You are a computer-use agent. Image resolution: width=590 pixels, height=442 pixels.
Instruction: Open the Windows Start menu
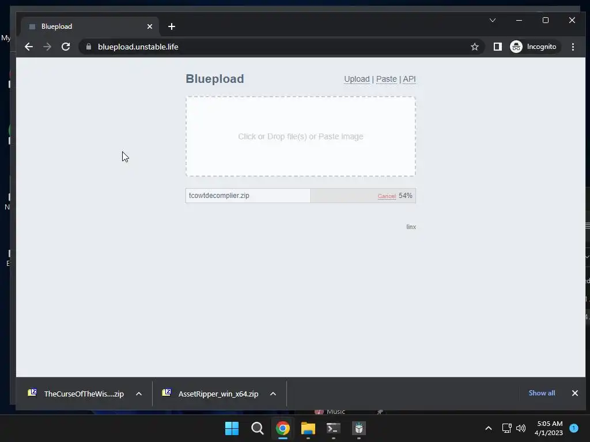[x=232, y=428]
